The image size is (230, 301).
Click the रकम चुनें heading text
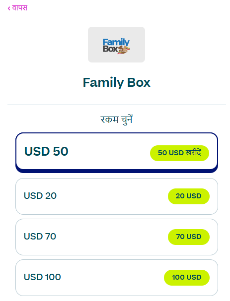pos(117,120)
